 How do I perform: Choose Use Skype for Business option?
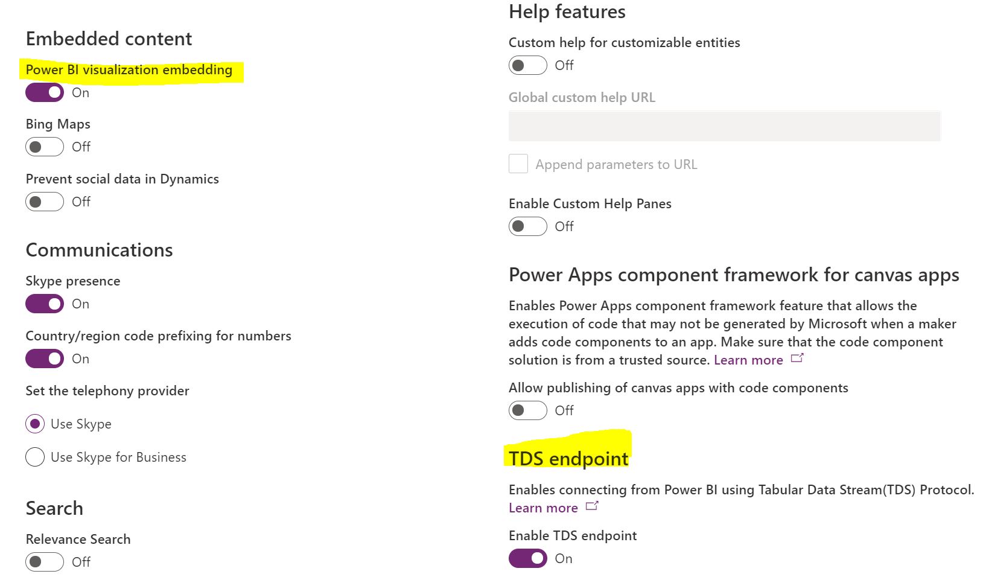click(35, 457)
